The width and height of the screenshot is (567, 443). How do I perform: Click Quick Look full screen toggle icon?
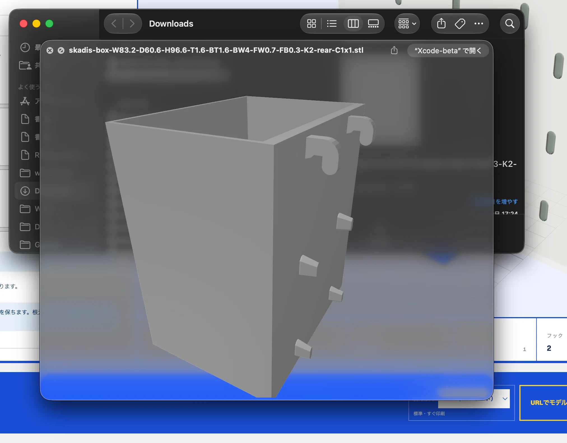pos(61,50)
